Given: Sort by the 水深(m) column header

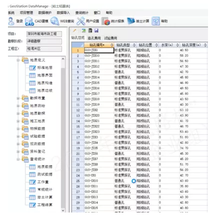Looking at the screenshot, I should pos(169,45).
